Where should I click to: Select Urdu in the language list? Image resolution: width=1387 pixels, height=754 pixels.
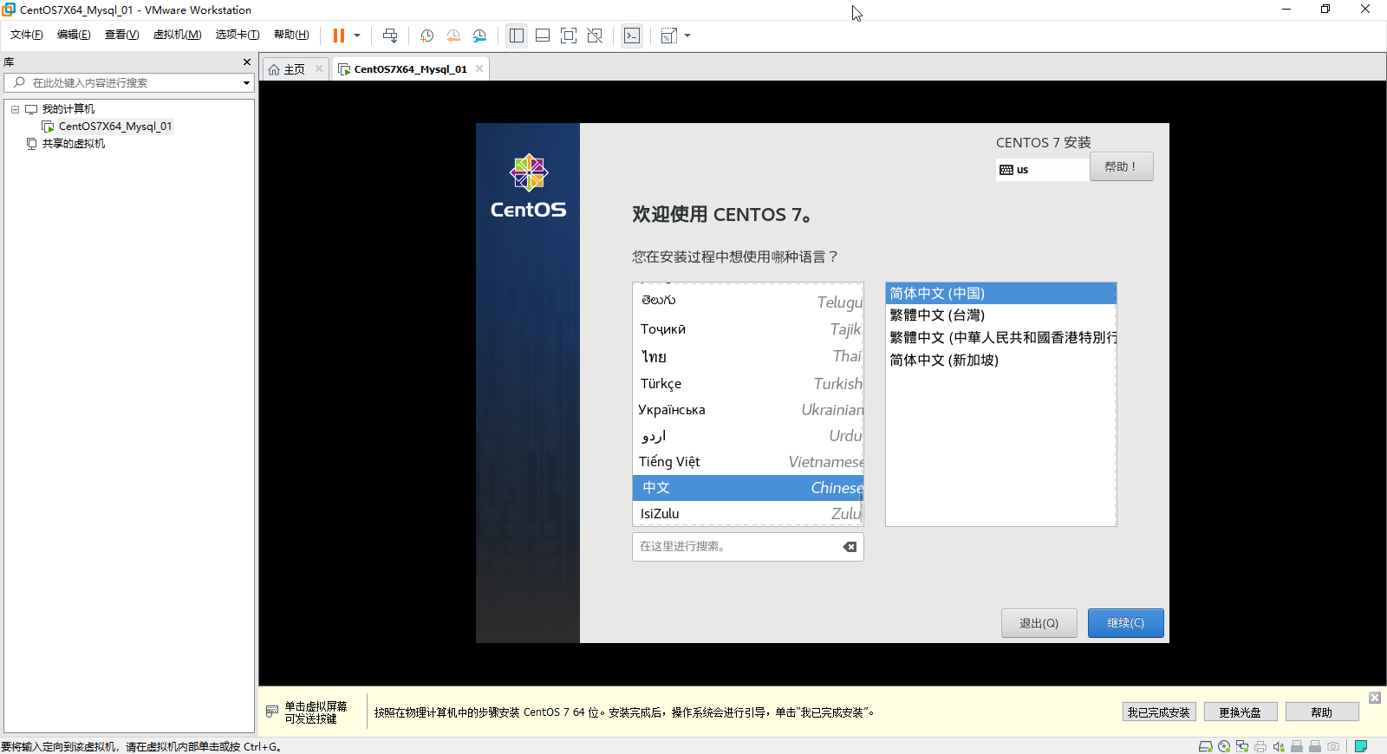click(x=748, y=436)
